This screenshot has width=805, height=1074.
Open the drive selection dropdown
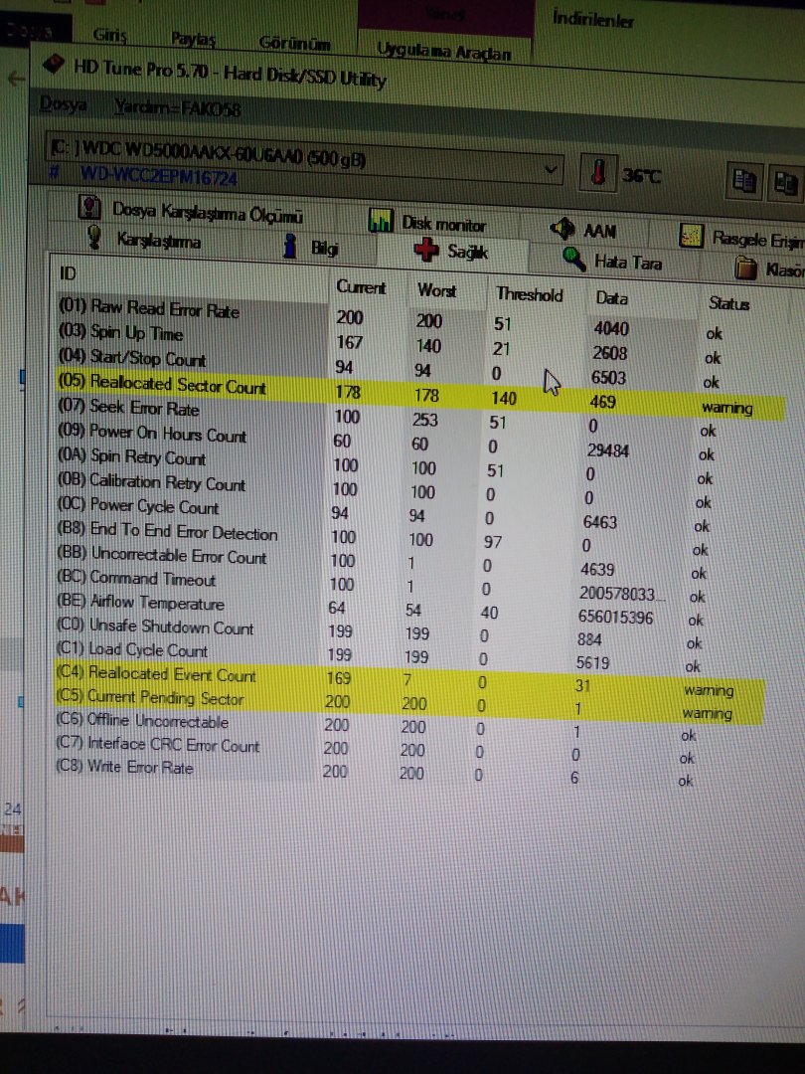click(x=550, y=169)
